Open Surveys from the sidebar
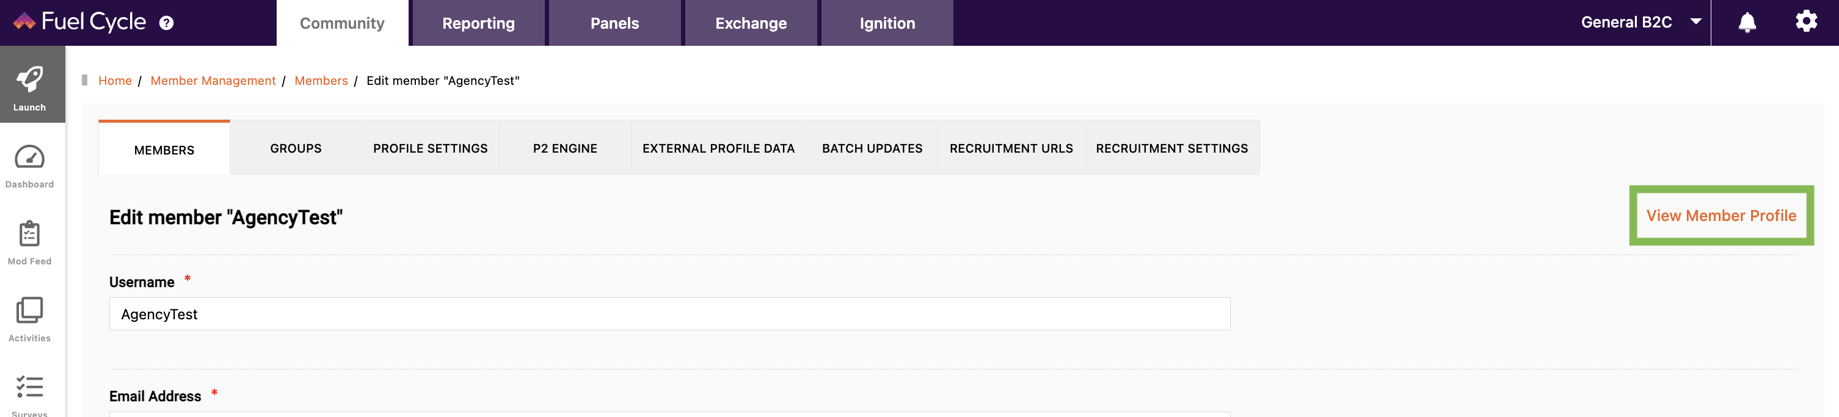Image resolution: width=1839 pixels, height=417 pixels. (x=29, y=395)
